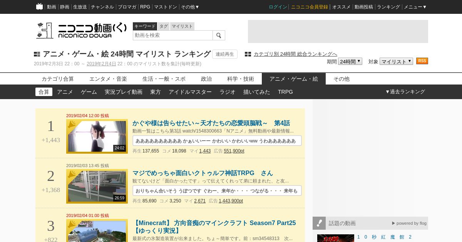Click ad points 551,900pt link
The image size is (462, 242).
234,151
